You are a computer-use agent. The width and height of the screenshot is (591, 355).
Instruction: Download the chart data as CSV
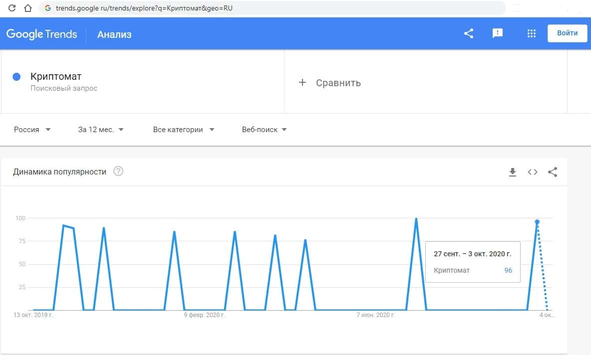pyautogui.click(x=512, y=172)
